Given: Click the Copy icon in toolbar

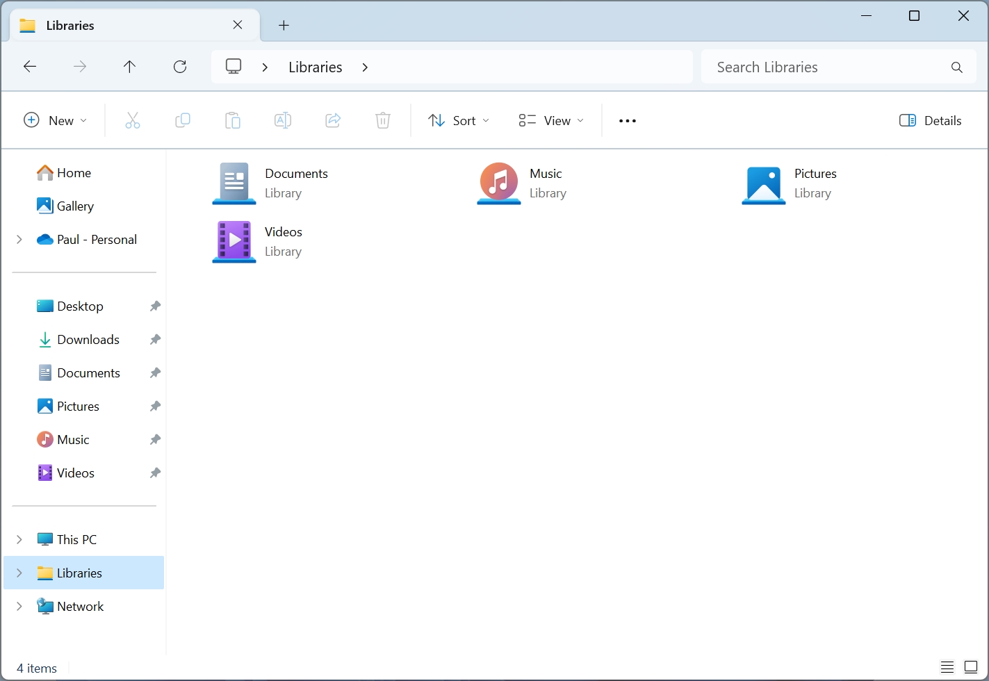Looking at the screenshot, I should click(x=183, y=120).
